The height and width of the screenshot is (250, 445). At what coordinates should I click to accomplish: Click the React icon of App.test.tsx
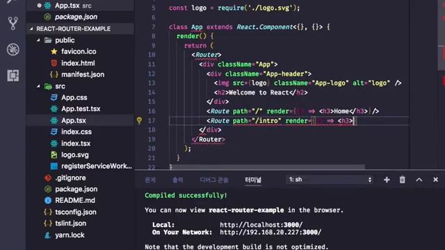pos(54,109)
